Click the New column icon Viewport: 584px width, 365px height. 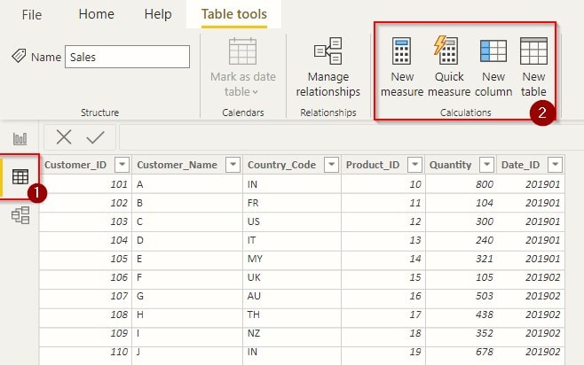pyautogui.click(x=493, y=50)
